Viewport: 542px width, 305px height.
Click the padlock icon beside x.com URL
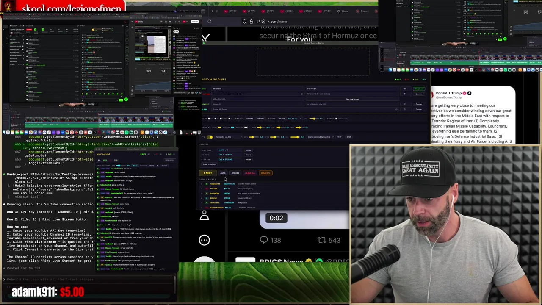(x=251, y=21)
